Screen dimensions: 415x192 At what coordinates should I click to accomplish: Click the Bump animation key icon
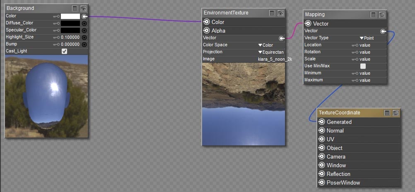(56, 45)
